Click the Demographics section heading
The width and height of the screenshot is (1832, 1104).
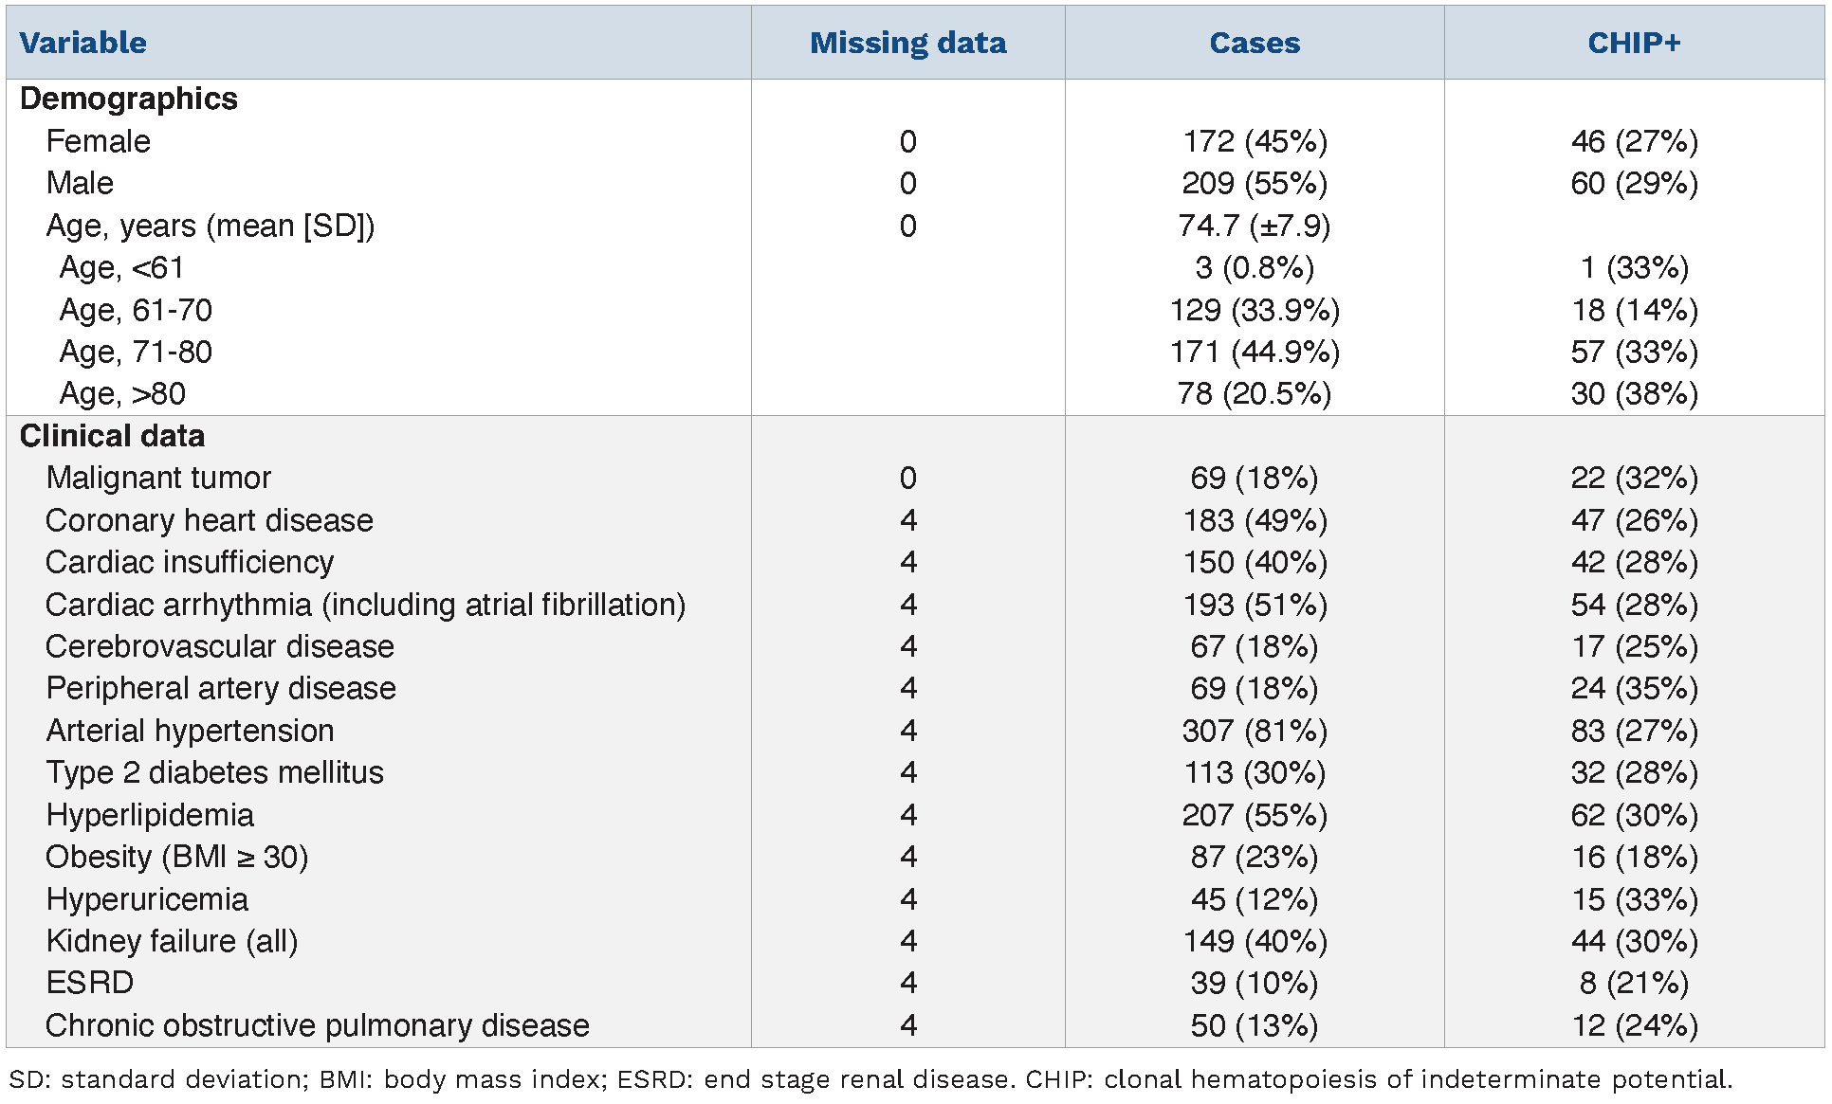point(128,99)
